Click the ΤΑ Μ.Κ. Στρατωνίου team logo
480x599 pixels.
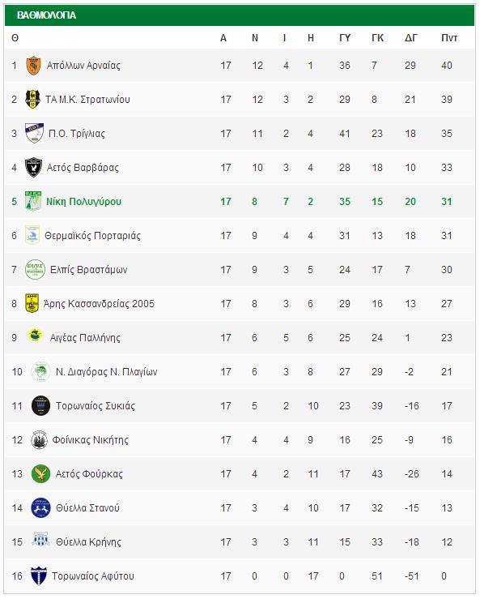click(32, 100)
